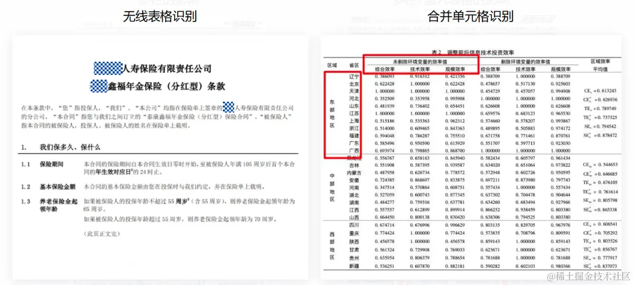Screen dimensions: 634x285
Task: Select the merged cell 中部地区
Action: pos(332,187)
